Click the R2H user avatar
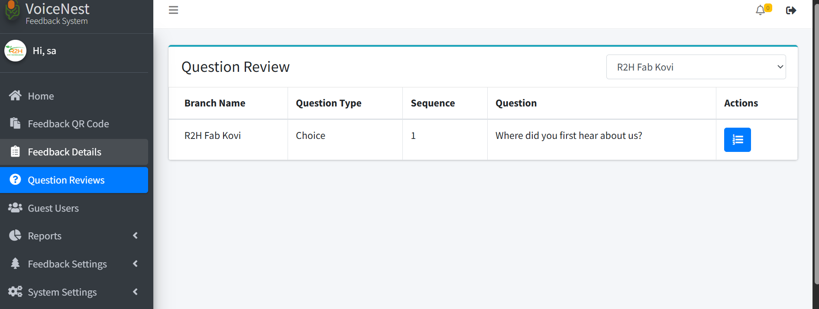 pos(15,51)
